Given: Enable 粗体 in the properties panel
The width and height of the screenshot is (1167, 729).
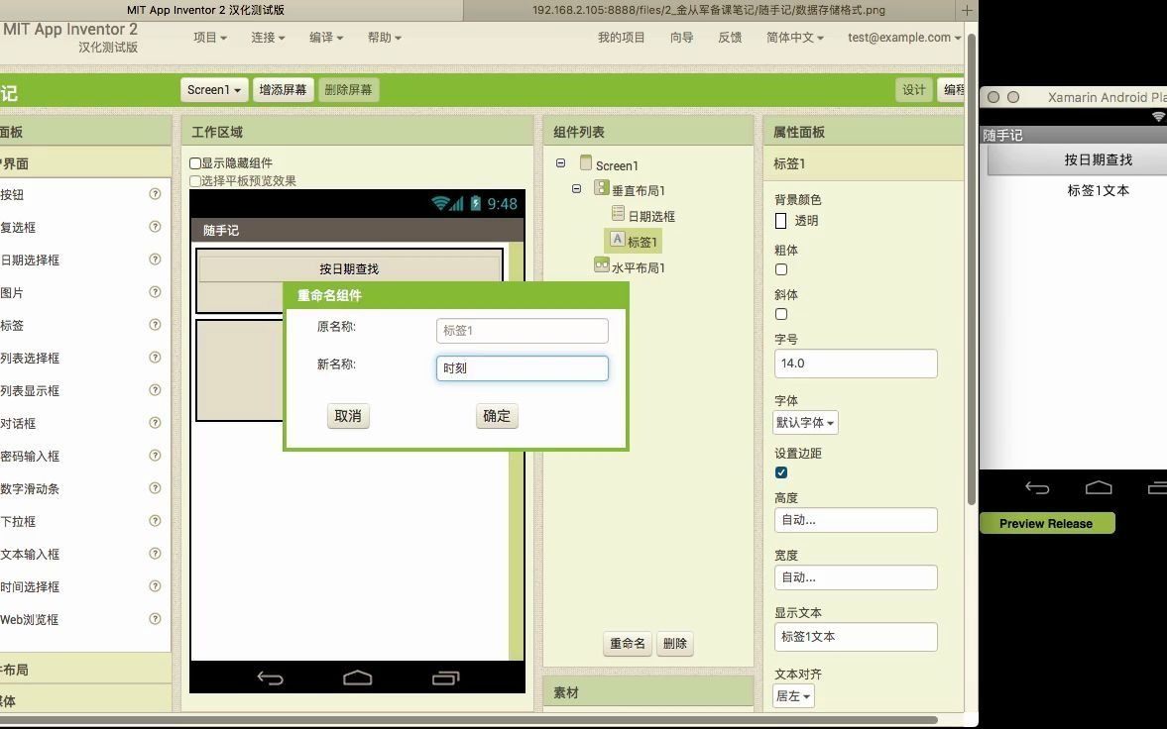Looking at the screenshot, I should point(781,269).
